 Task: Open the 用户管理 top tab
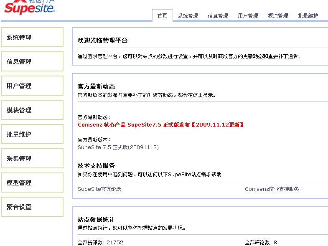[248, 16]
